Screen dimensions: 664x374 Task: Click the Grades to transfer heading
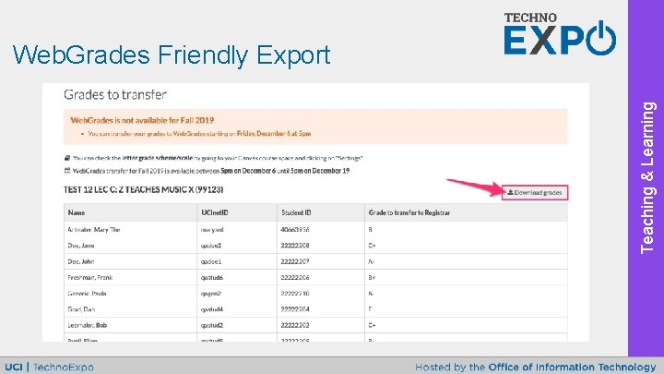tap(115, 94)
